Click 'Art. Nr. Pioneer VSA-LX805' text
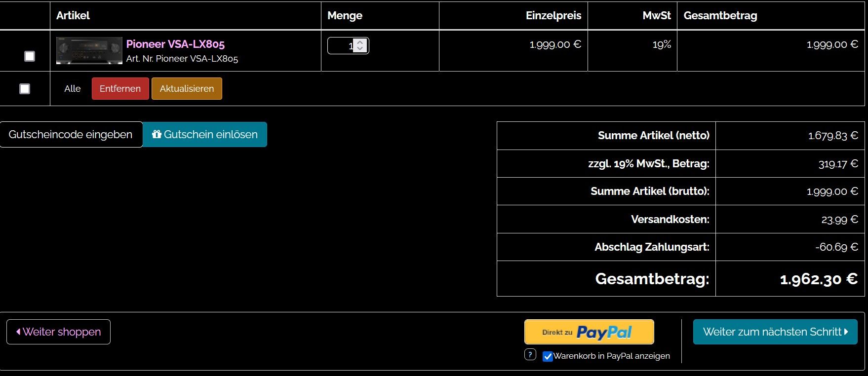Viewport: 868px width, 376px height. (x=182, y=59)
